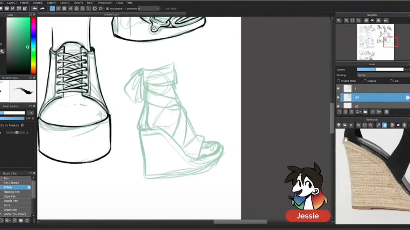Open d3 layer settings gear
The height and width of the screenshot is (230, 410).
tap(407, 98)
